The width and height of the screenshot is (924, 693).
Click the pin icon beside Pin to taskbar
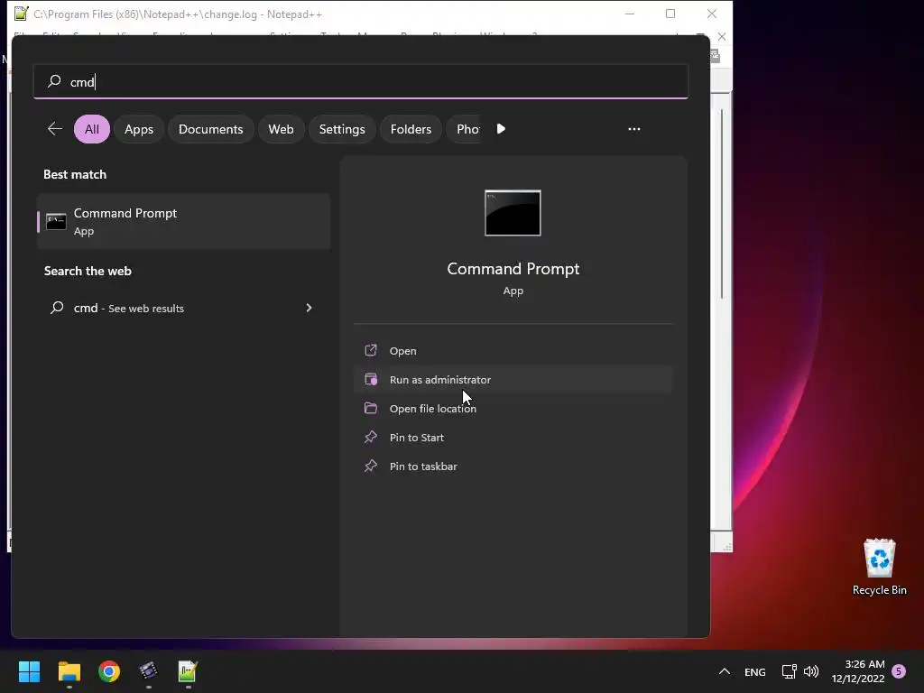(x=371, y=466)
